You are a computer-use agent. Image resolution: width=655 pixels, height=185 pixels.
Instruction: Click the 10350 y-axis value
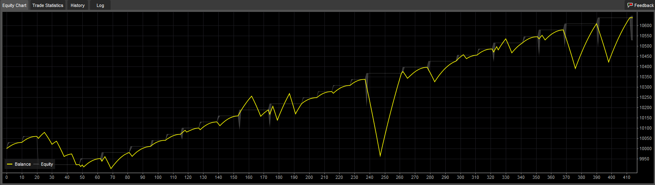click(645, 77)
